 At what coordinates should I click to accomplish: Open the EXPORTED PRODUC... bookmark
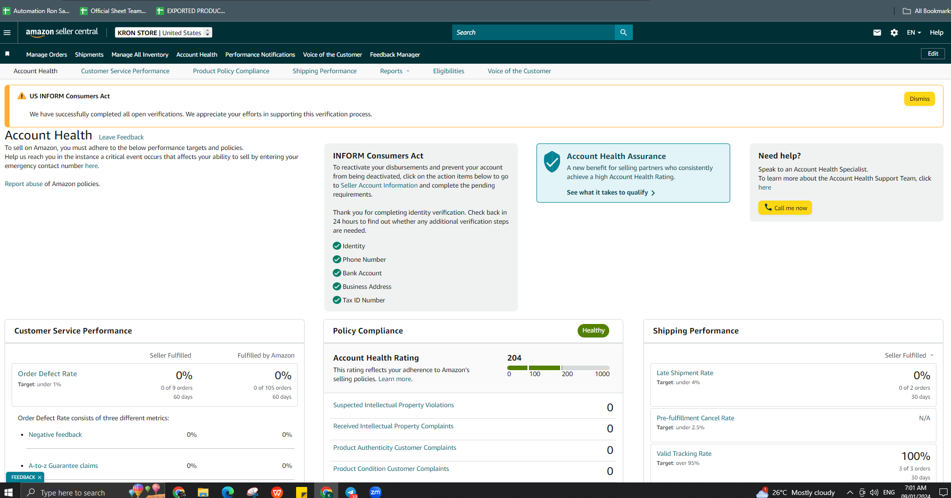(191, 11)
